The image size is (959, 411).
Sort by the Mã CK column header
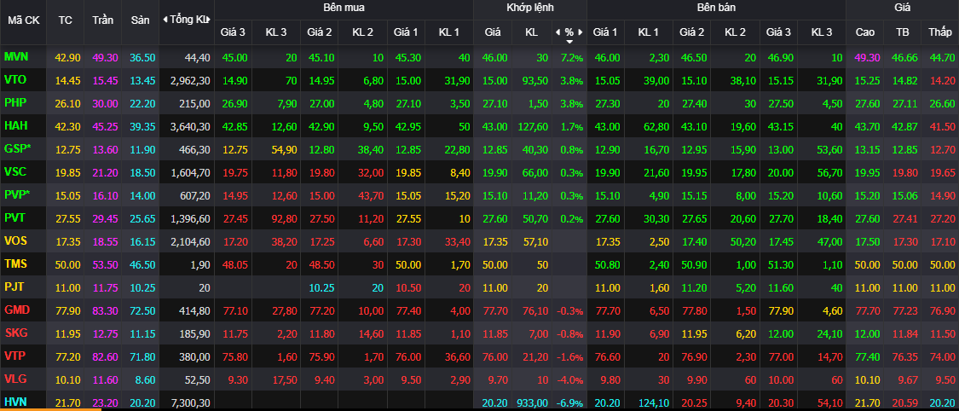point(23,20)
